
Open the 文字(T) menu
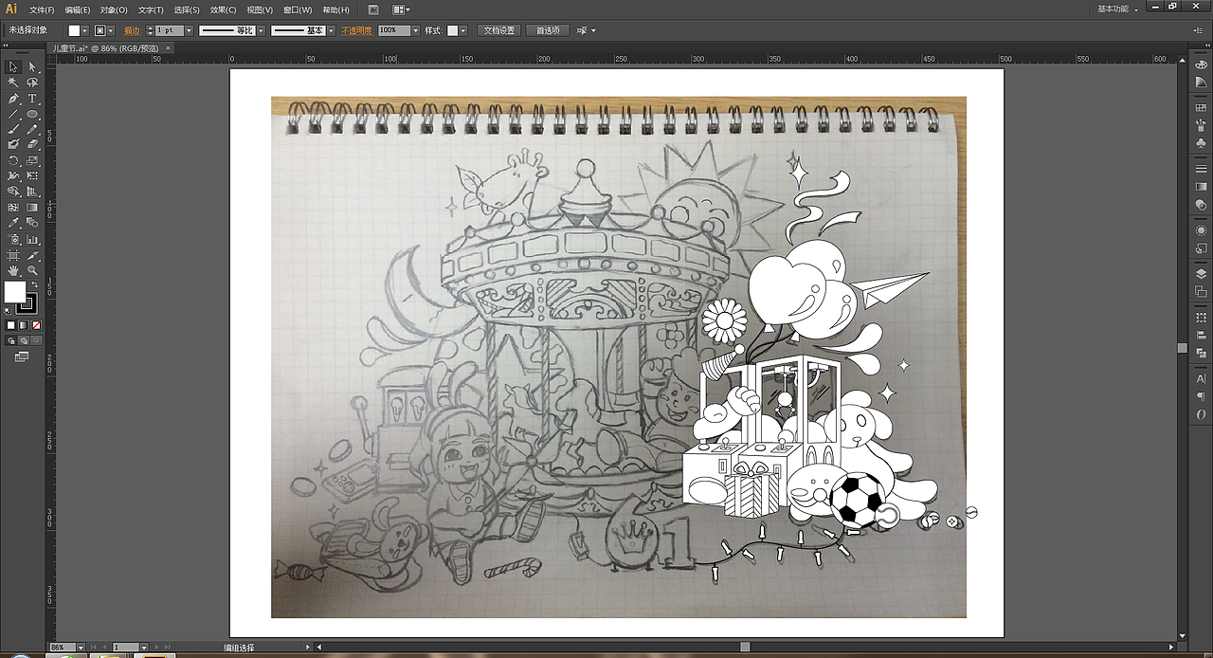point(151,9)
